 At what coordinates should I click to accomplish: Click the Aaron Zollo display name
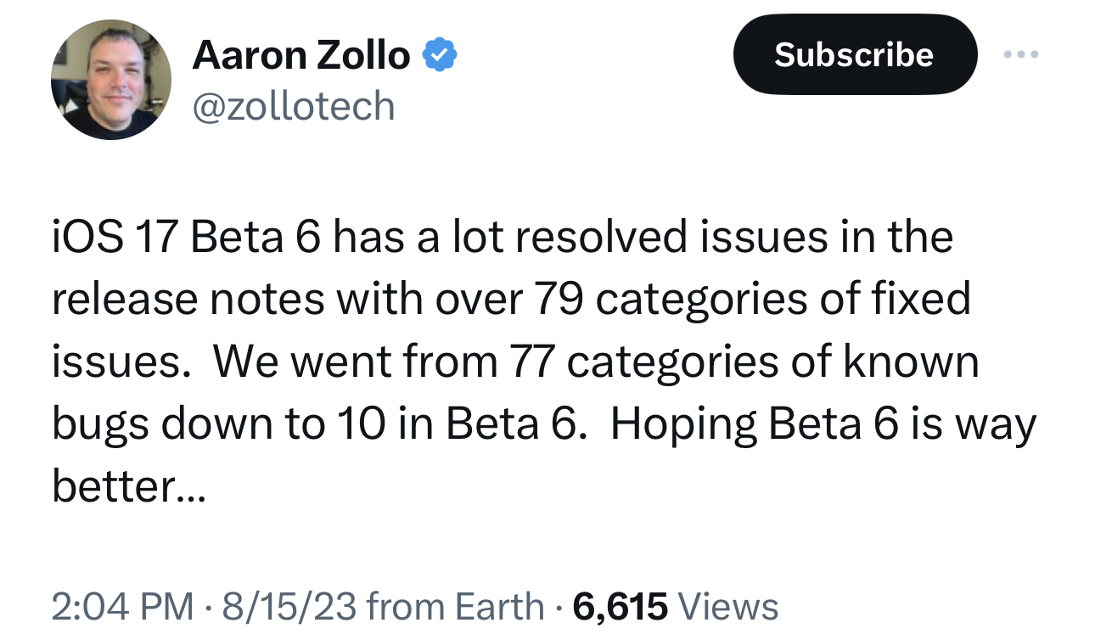point(301,56)
